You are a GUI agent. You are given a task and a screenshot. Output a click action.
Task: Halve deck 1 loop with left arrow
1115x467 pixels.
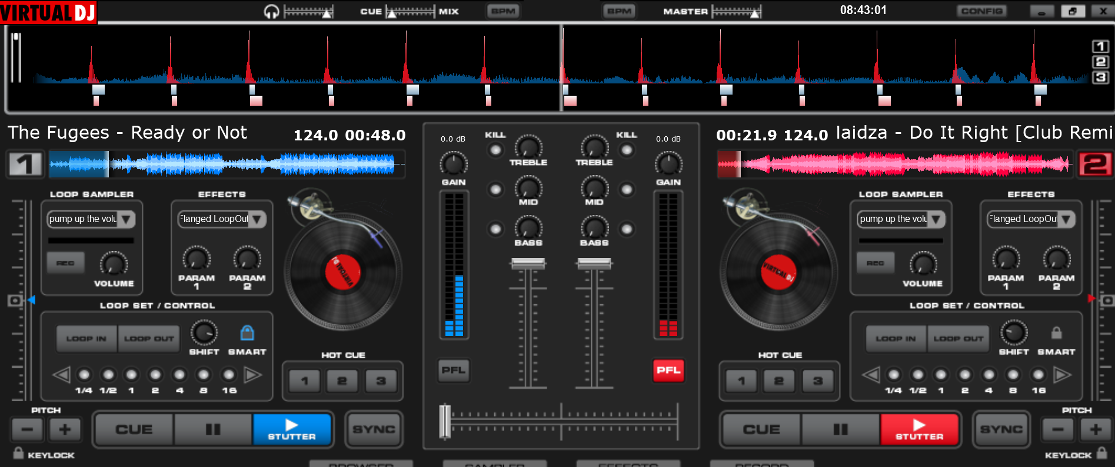coord(61,374)
